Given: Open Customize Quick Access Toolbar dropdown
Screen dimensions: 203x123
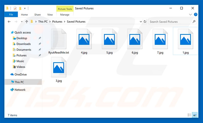Looking at the screenshot, I should (x=25, y=8).
